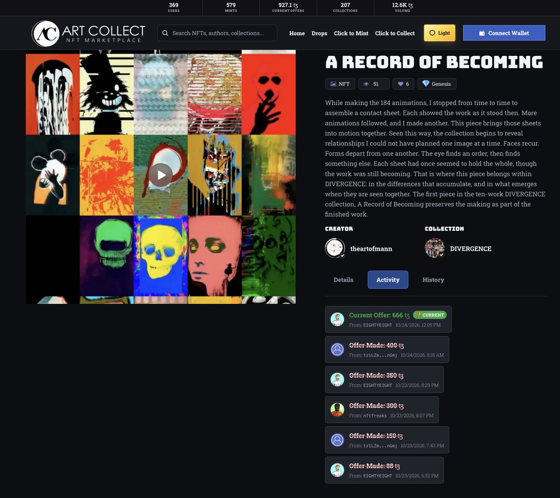Open the DIVERGENCE collection link
This screenshot has height=498, width=560.
(470, 249)
